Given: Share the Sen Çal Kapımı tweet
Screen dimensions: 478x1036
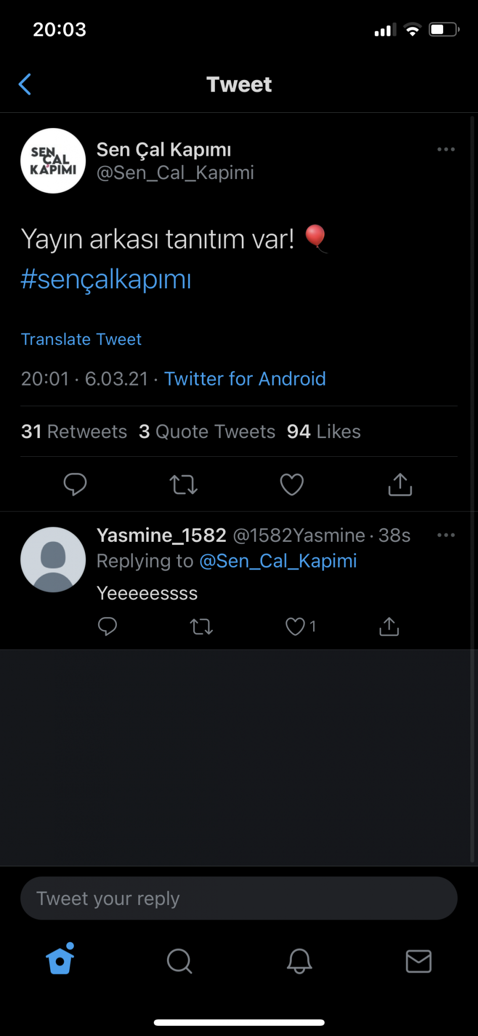Looking at the screenshot, I should pyautogui.click(x=400, y=484).
